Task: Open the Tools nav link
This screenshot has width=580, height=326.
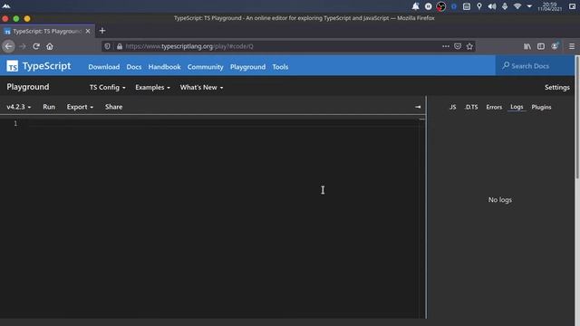Action: pyautogui.click(x=280, y=67)
